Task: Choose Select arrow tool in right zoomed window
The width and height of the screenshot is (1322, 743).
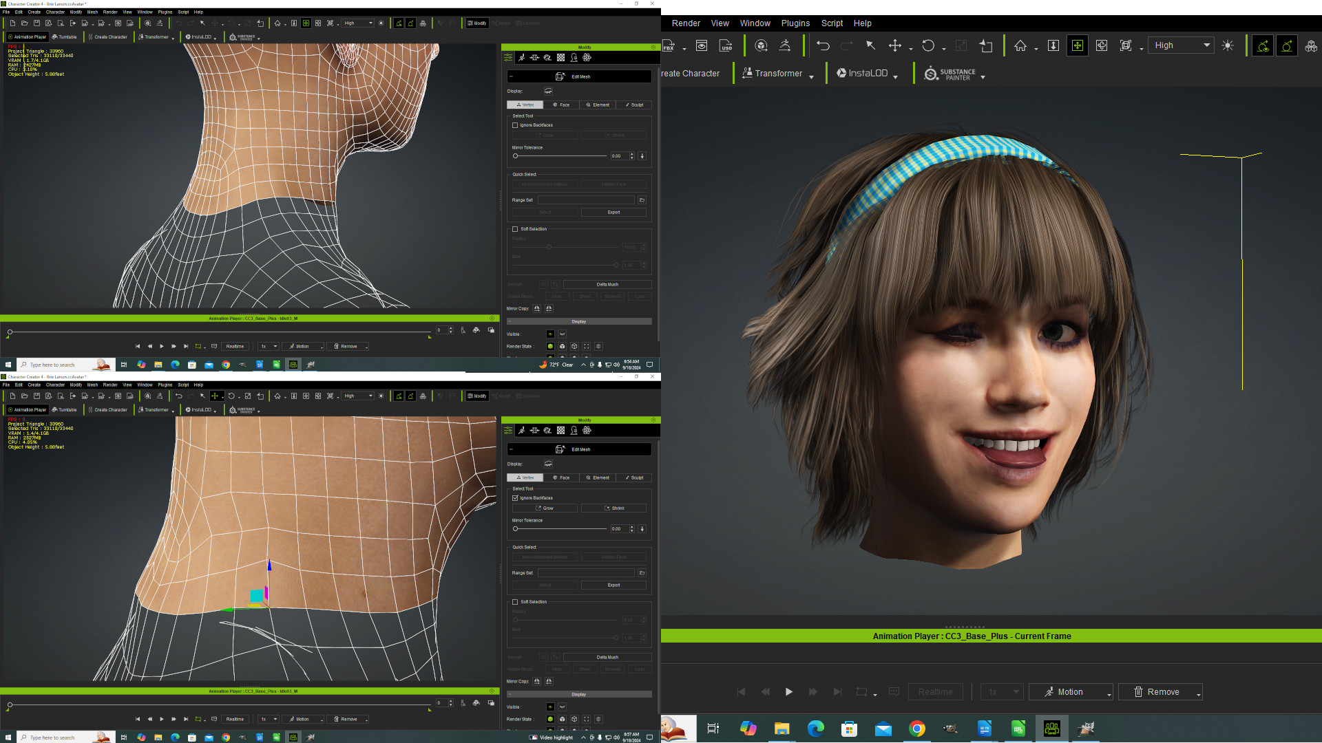Action: coord(870,45)
